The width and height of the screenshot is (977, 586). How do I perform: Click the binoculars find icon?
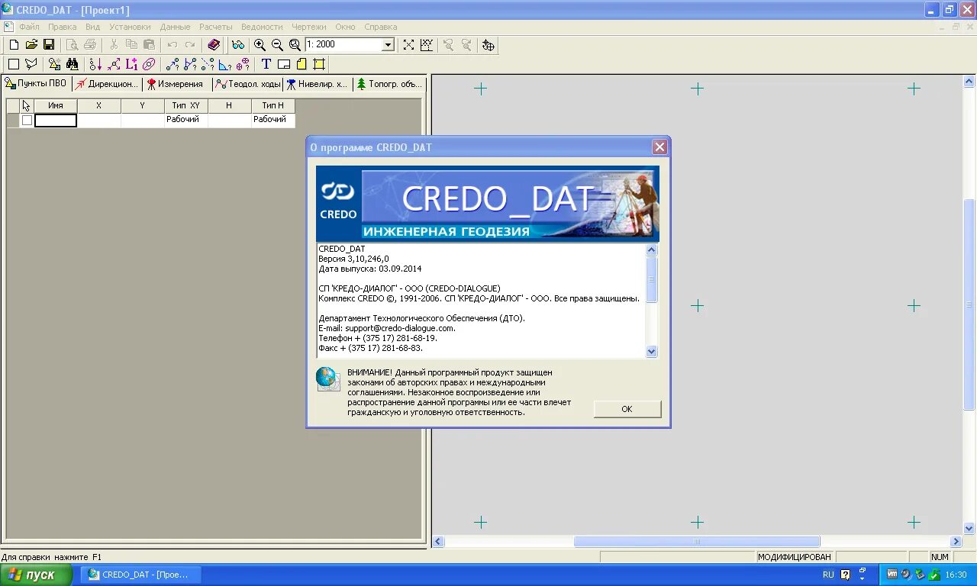73,64
